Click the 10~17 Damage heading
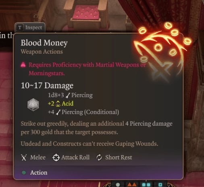Image resolution: width=204 pixels, height=187 pixels. point(47,86)
